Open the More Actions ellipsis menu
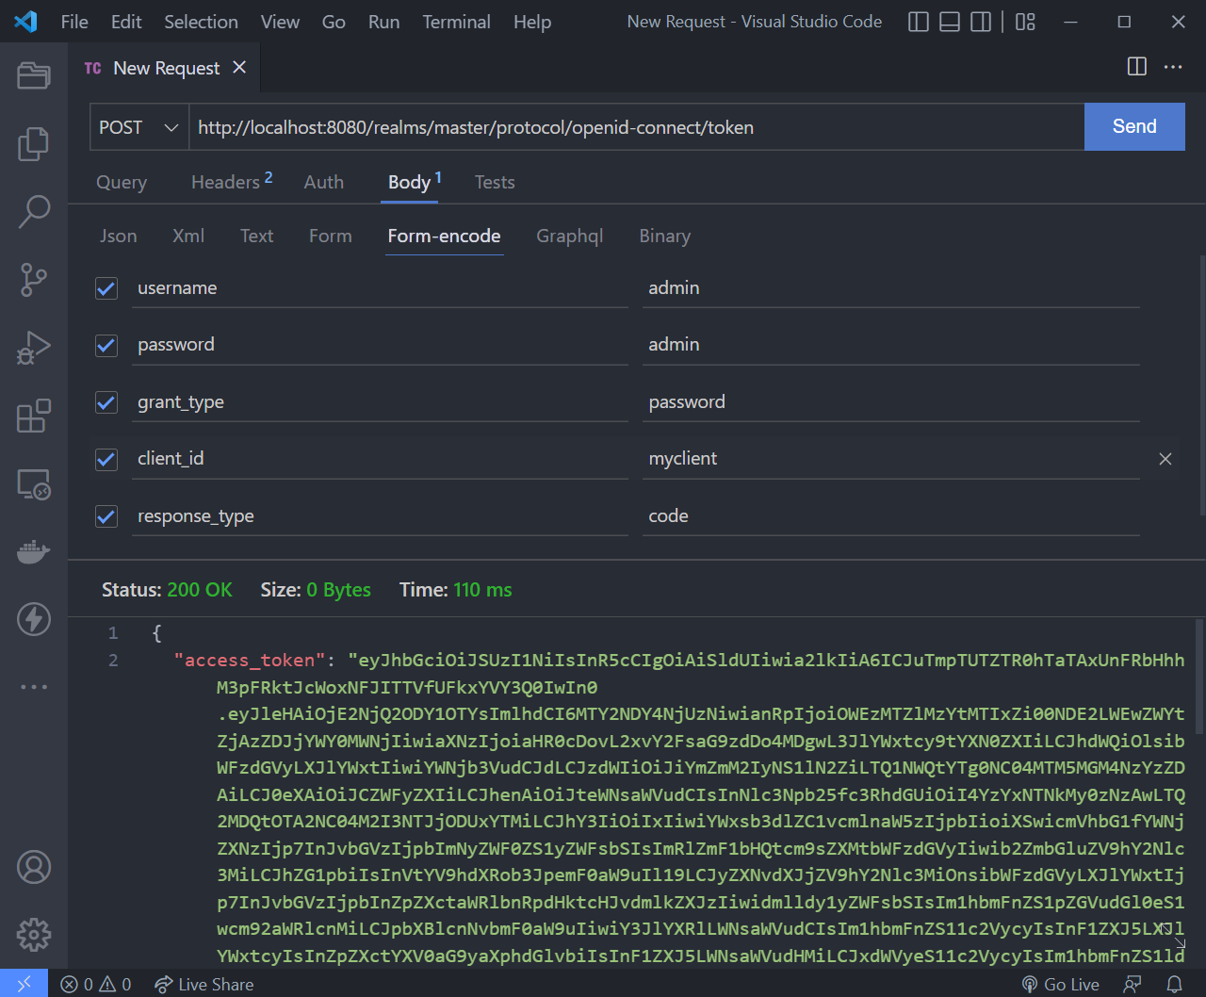1206x997 pixels. (x=1173, y=67)
